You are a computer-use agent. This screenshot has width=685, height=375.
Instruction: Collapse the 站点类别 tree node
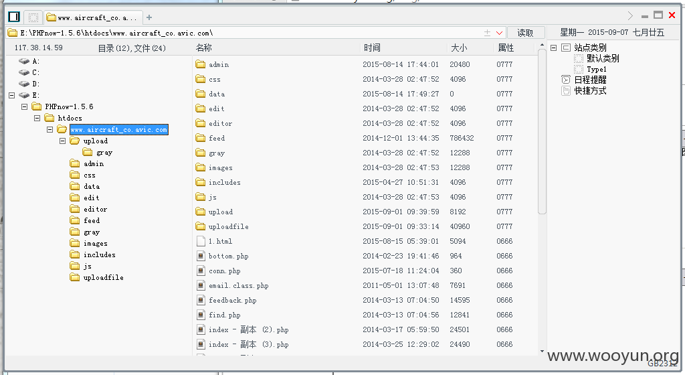coord(553,48)
